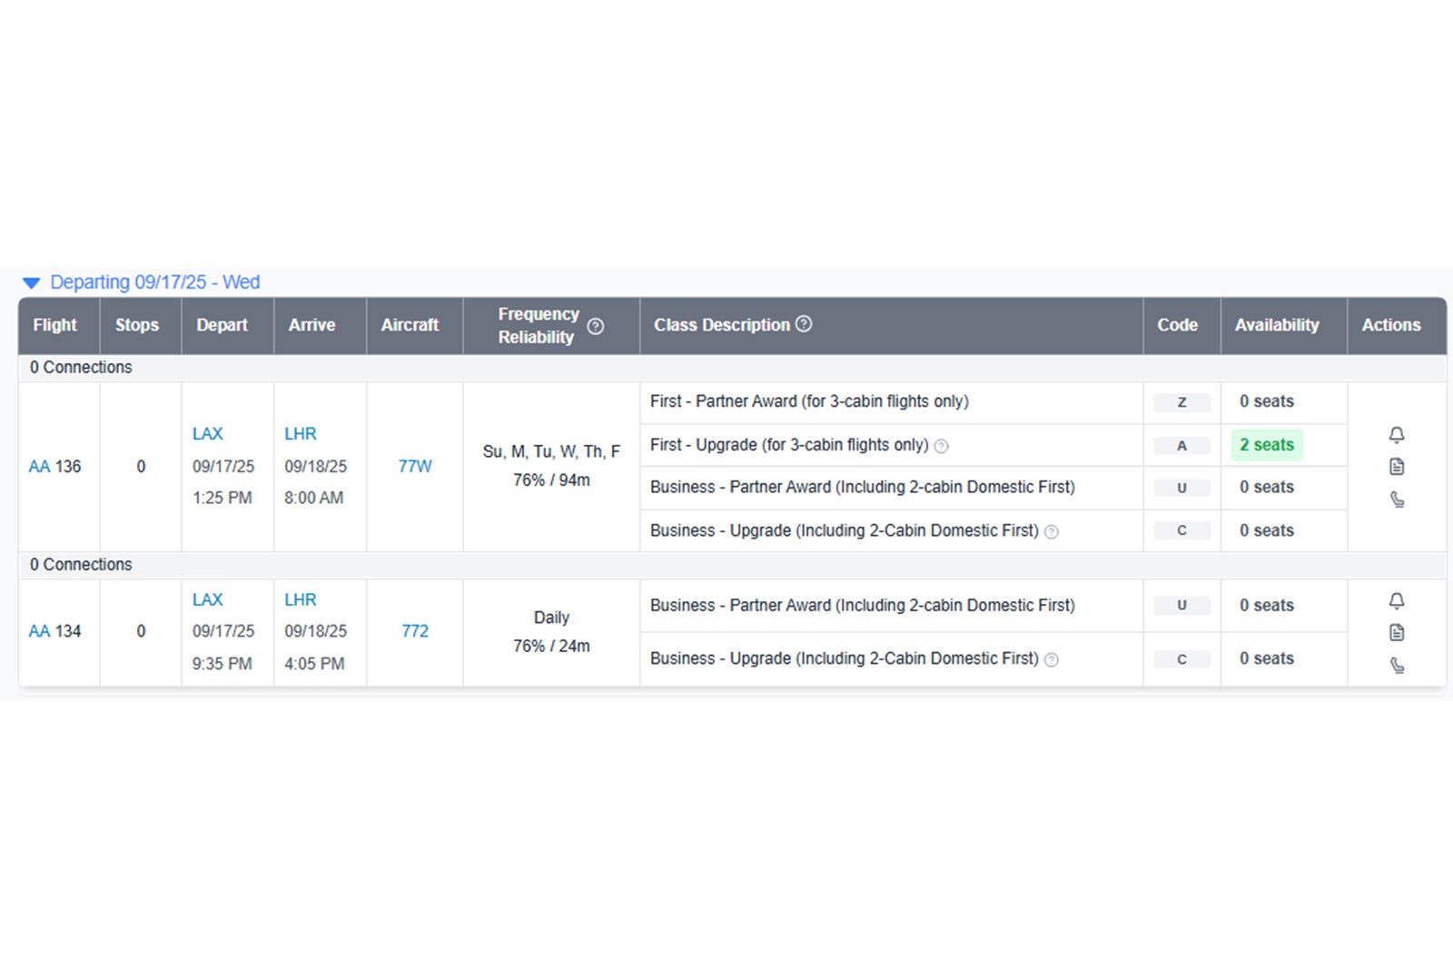Click the green 2 seats availability badge
Image resolution: width=1453 pixels, height=969 pixels.
(x=1267, y=445)
